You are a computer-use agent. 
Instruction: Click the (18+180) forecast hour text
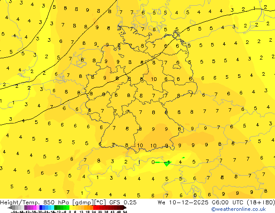click(x=261, y=203)
